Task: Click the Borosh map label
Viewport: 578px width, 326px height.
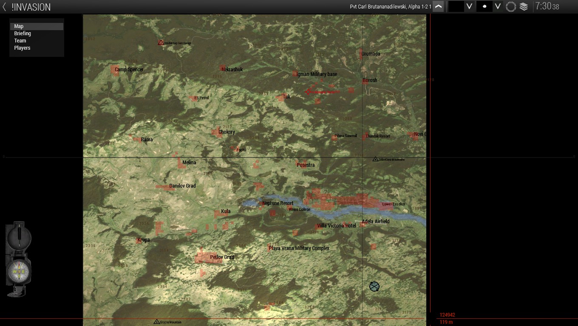Action: pos(370,80)
